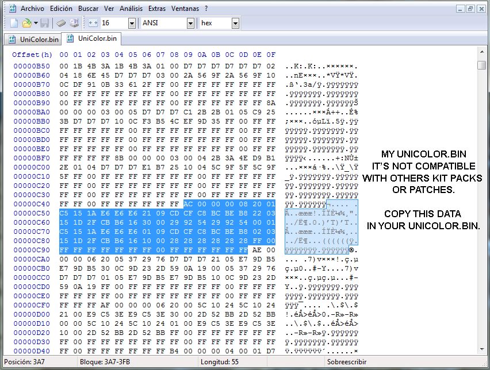Open the Edición menu

[x=61, y=9]
